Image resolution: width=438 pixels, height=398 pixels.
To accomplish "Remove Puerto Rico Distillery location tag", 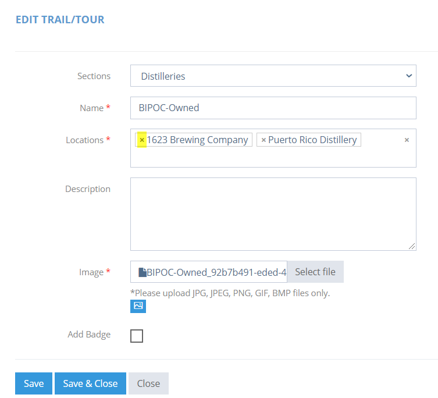I will [263, 140].
